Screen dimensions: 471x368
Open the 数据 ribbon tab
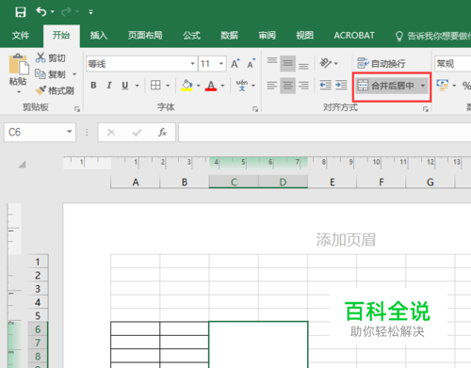click(x=229, y=36)
